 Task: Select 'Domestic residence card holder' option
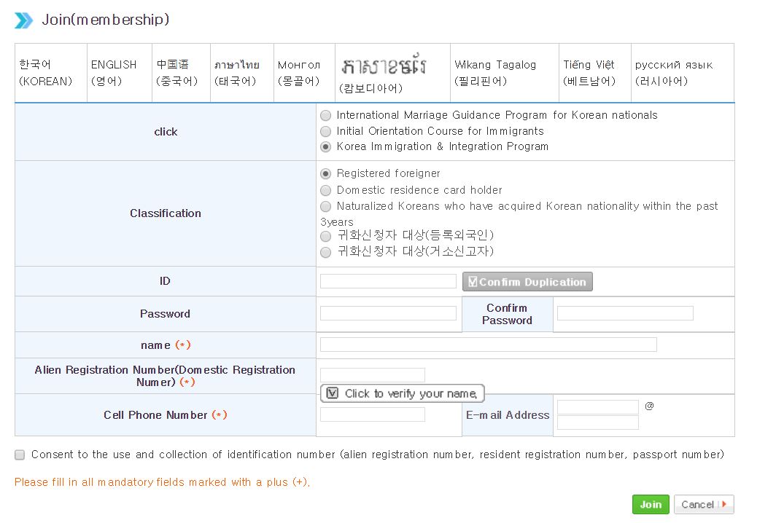point(325,190)
